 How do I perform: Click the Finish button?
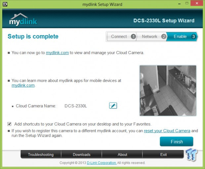pos(177,141)
